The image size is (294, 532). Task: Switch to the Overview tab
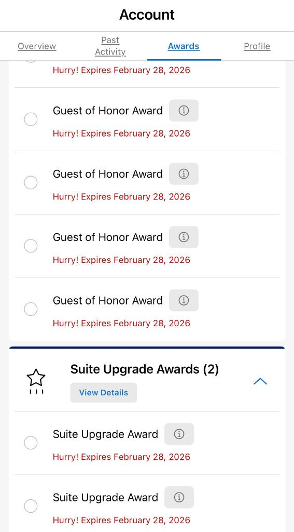(x=37, y=46)
